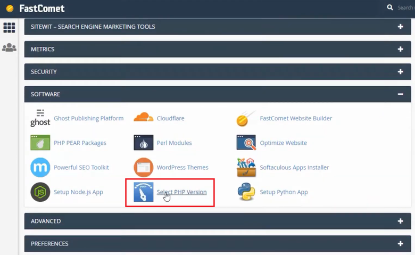Image resolution: width=415 pixels, height=255 pixels.
Task: Open FastComet Website Builder icon
Action: pos(246,118)
